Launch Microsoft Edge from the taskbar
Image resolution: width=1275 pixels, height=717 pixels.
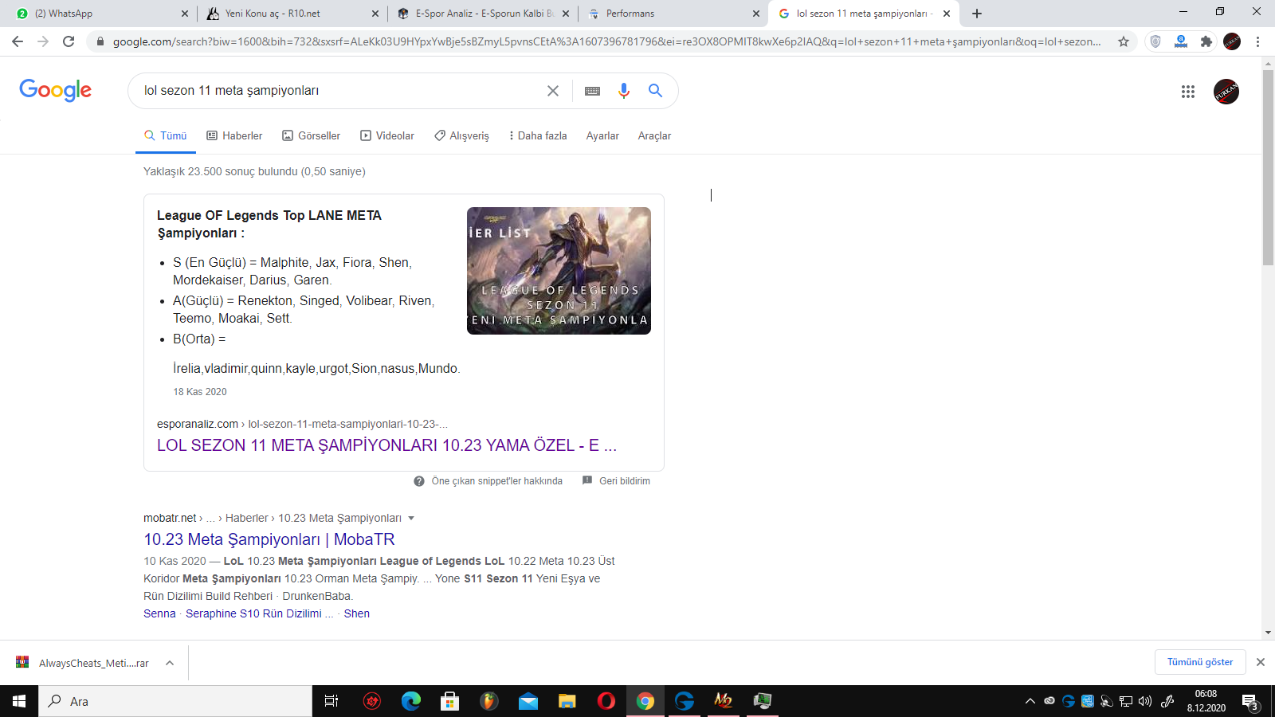coord(411,701)
